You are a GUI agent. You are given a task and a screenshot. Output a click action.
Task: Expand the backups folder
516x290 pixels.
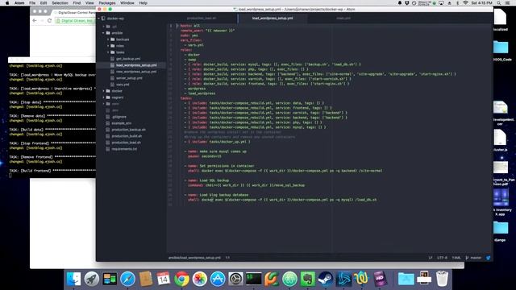(x=108, y=39)
